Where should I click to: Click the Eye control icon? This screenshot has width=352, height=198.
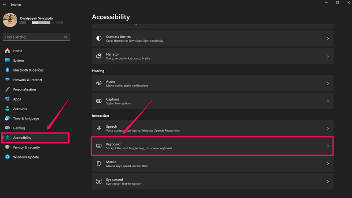[99, 181]
